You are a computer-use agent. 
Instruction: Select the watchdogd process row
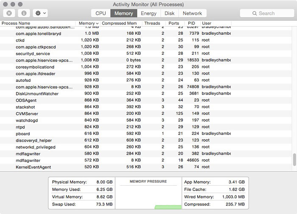pyautogui.click(x=146, y=120)
